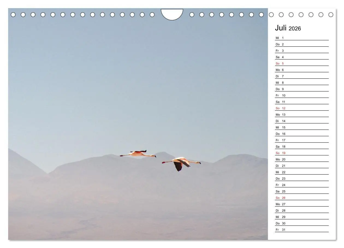Select calendar row 'Fr 10'
344x248 pixels.
click(302, 95)
